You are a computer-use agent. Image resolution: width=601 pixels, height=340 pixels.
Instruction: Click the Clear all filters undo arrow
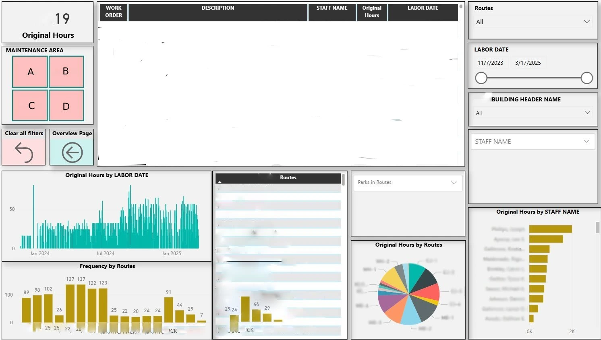24,152
